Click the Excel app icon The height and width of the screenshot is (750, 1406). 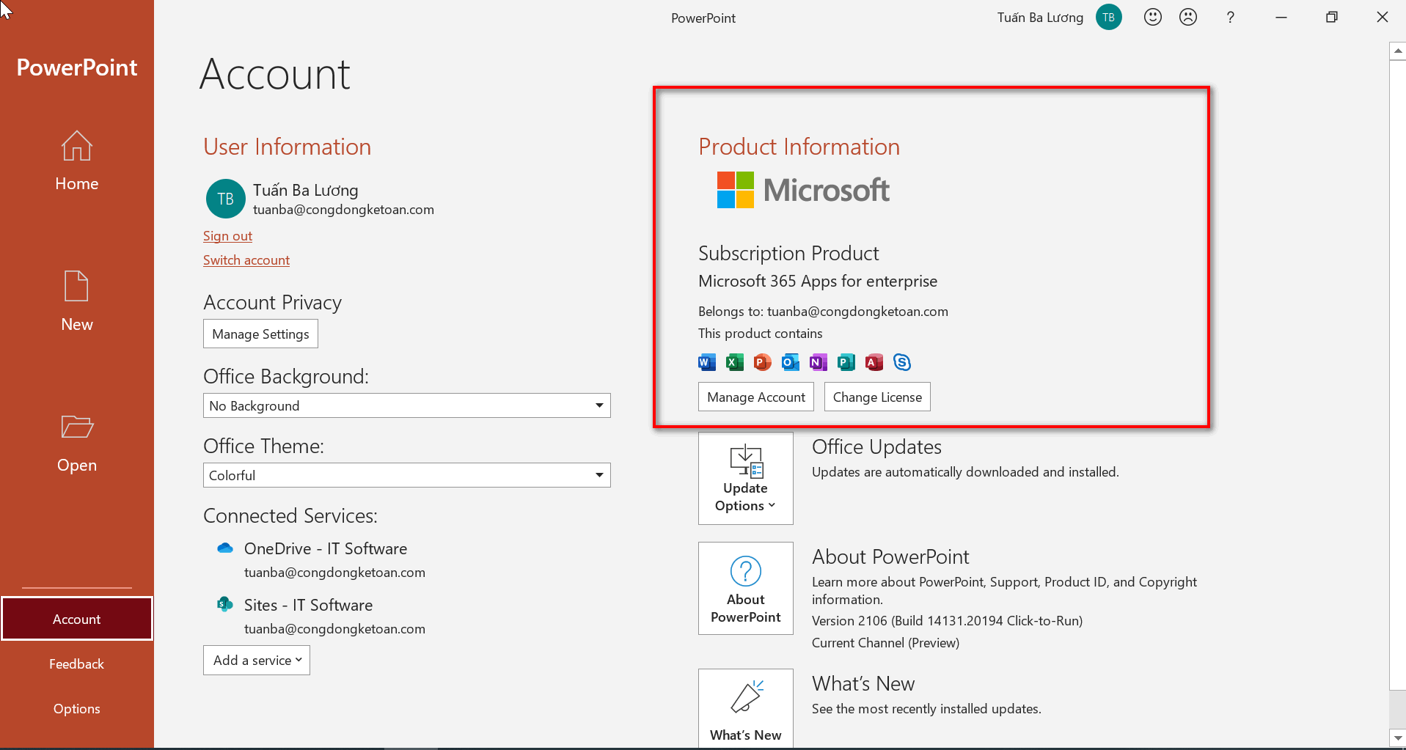(x=735, y=362)
